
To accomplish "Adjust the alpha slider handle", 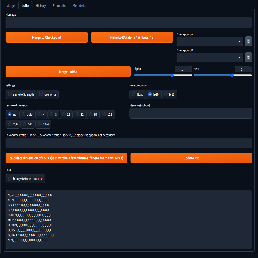I will click(x=172, y=76).
